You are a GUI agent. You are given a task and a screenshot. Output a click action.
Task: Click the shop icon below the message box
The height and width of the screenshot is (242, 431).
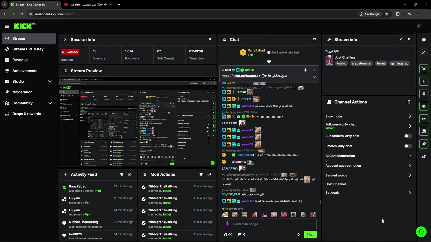(240, 234)
